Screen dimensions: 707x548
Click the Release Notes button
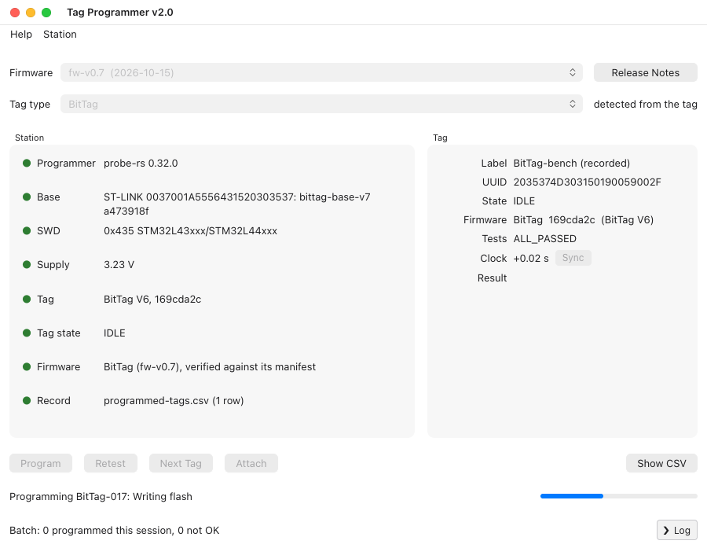(645, 72)
